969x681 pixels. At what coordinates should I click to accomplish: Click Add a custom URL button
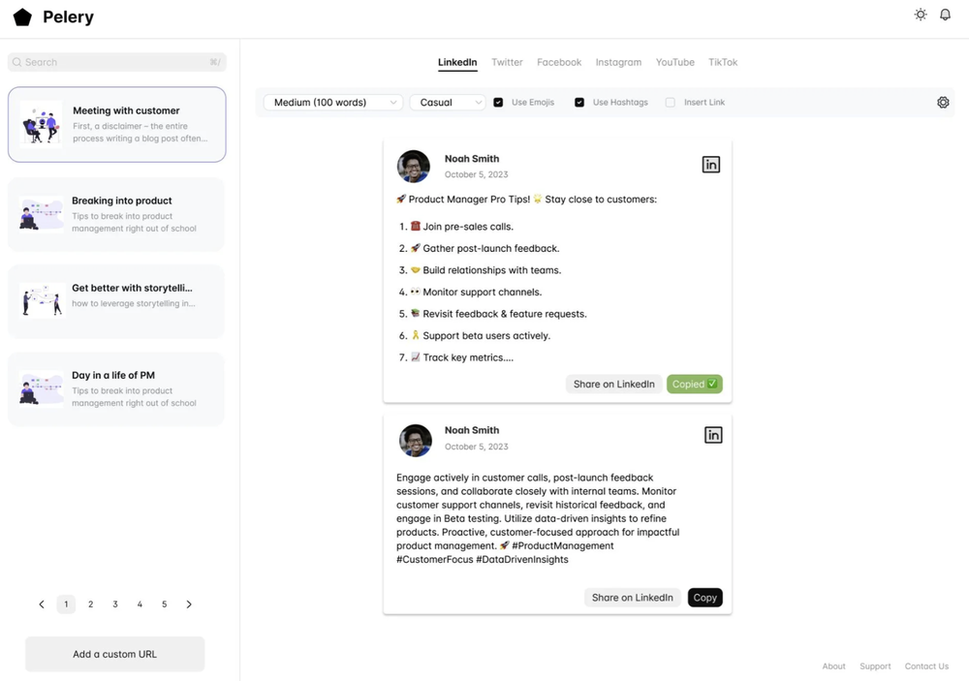(114, 654)
